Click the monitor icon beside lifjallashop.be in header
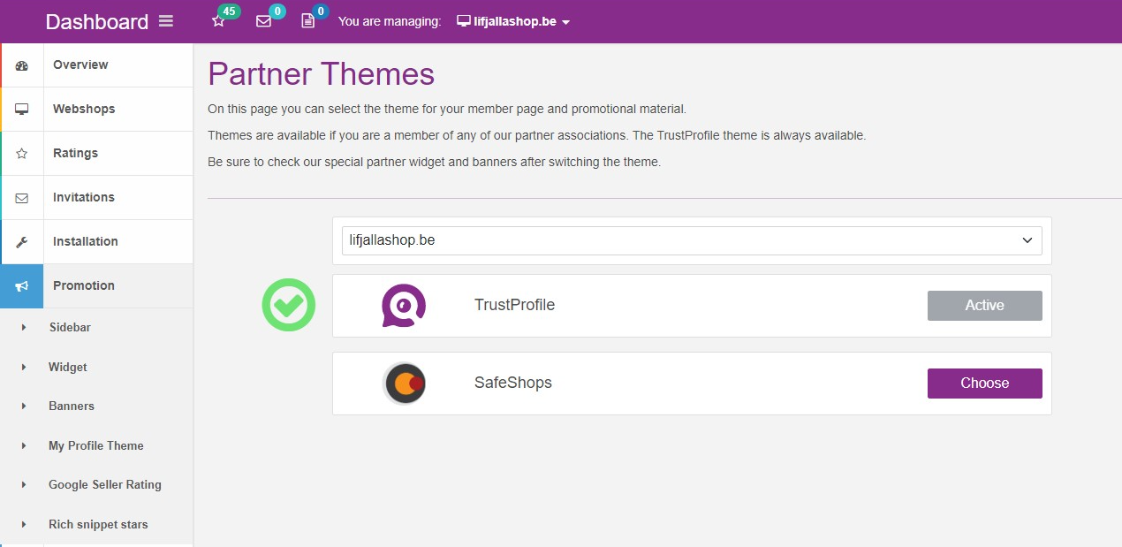1122x547 pixels. click(464, 21)
